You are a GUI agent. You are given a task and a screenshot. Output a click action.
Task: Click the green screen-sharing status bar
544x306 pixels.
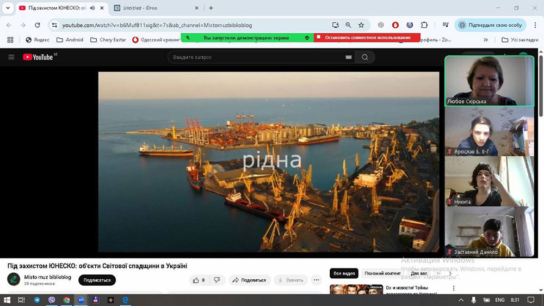click(247, 38)
